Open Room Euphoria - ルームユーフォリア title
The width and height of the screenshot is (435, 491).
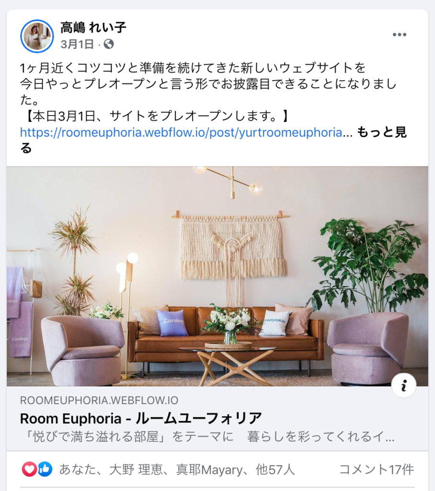tap(141, 418)
